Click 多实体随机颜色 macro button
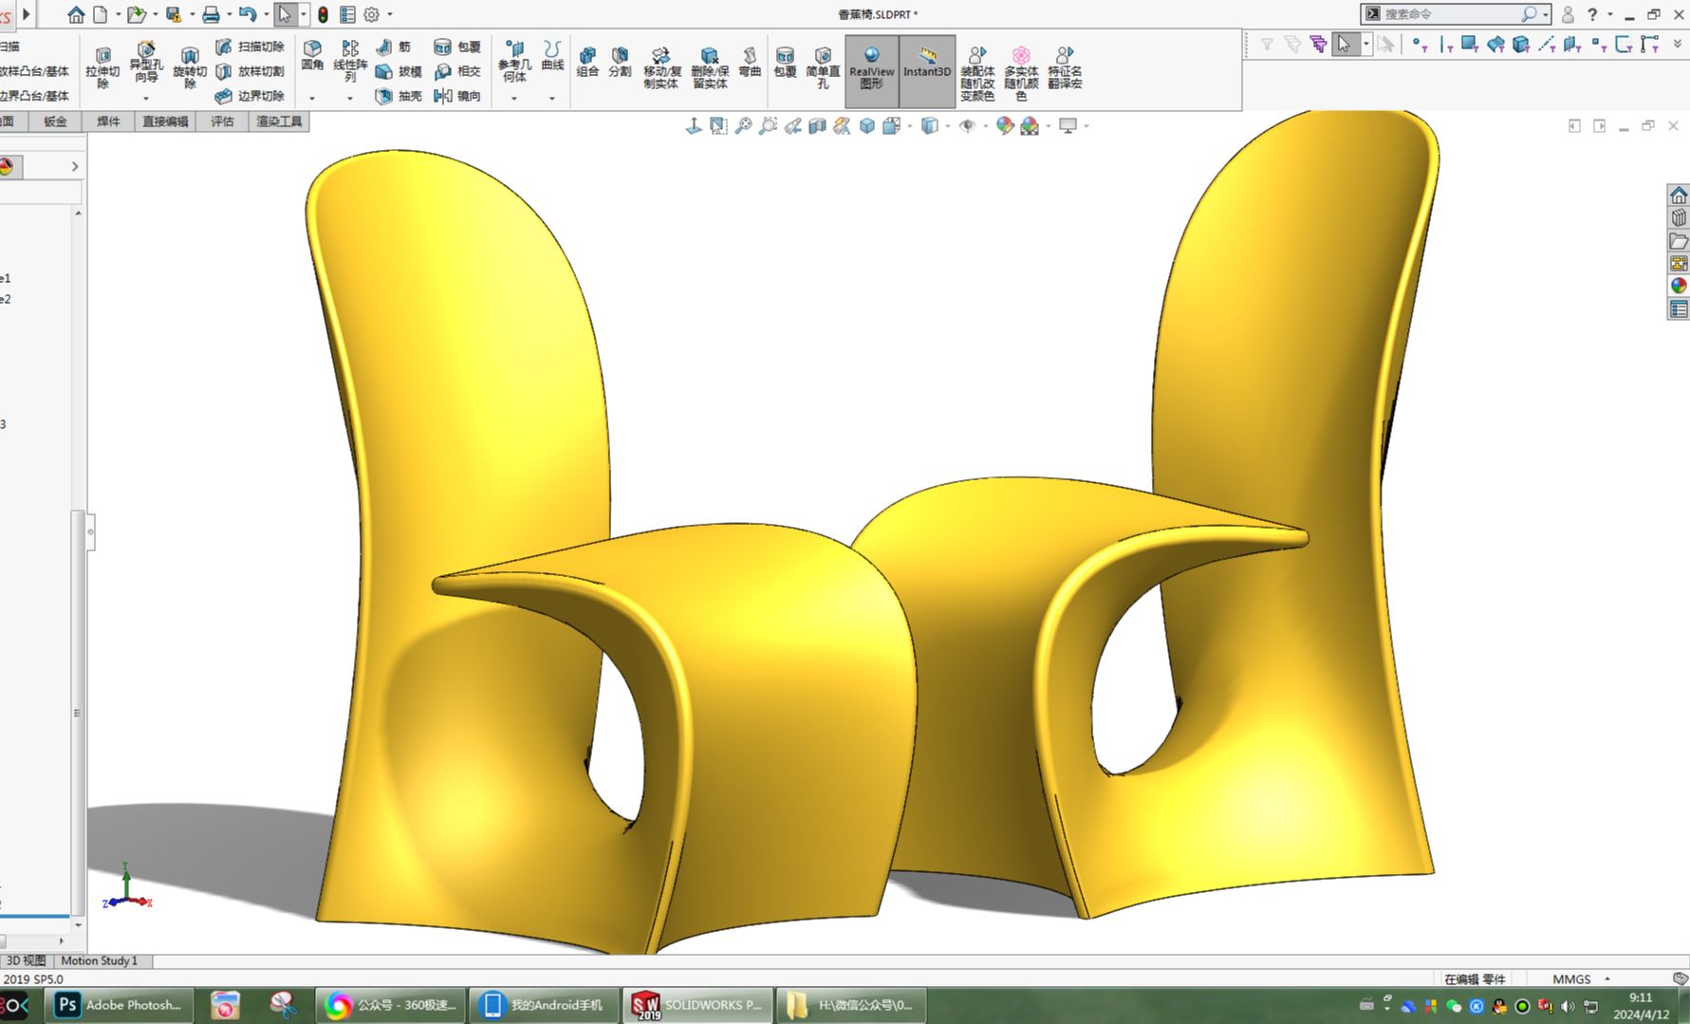This screenshot has width=1690, height=1024. [1021, 72]
